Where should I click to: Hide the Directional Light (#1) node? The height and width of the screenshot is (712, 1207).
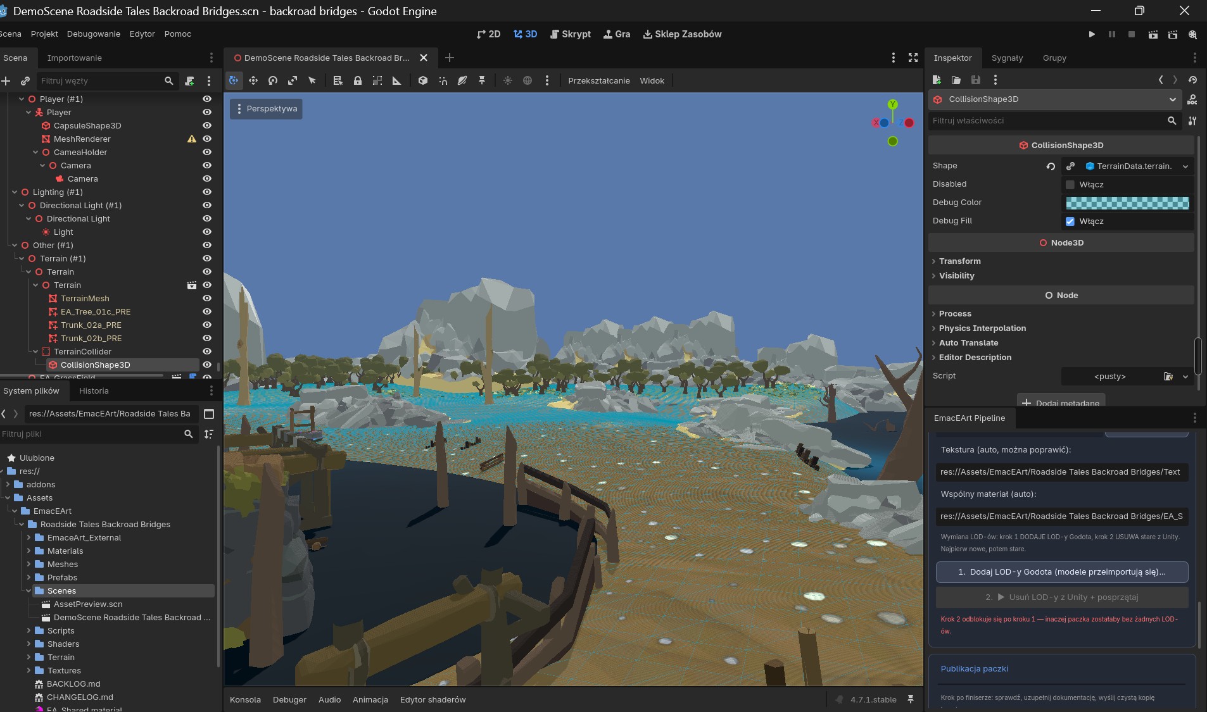point(206,205)
